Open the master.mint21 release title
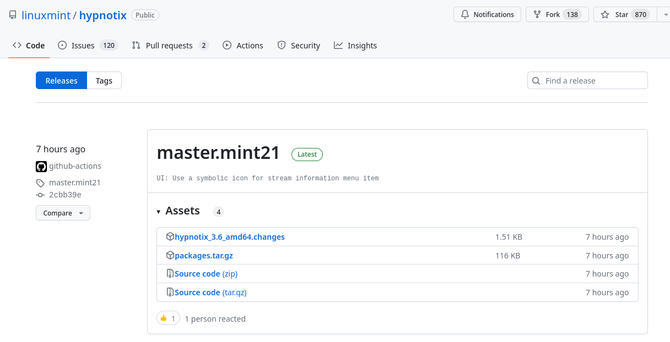Screen dimensions: 670x342 218,153
